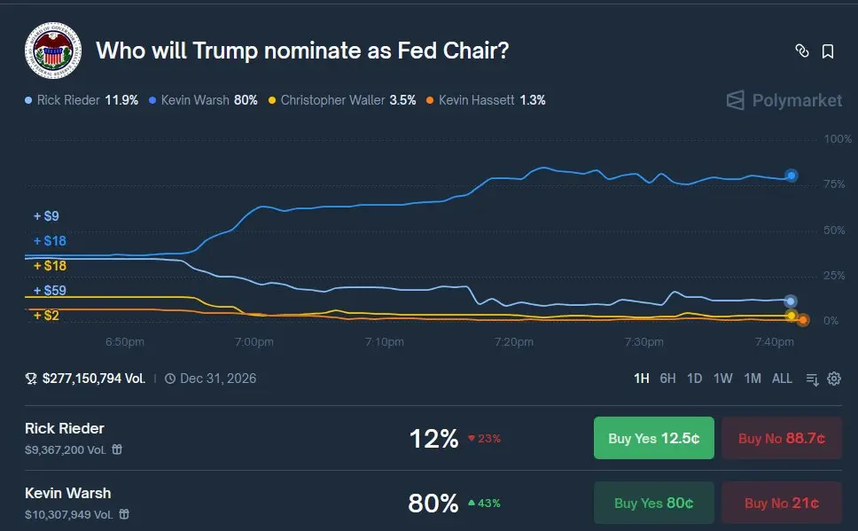Open the chart type icon next to settings
Image resolution: width=858 pixels, height=531 pixels.
point(812,379)
